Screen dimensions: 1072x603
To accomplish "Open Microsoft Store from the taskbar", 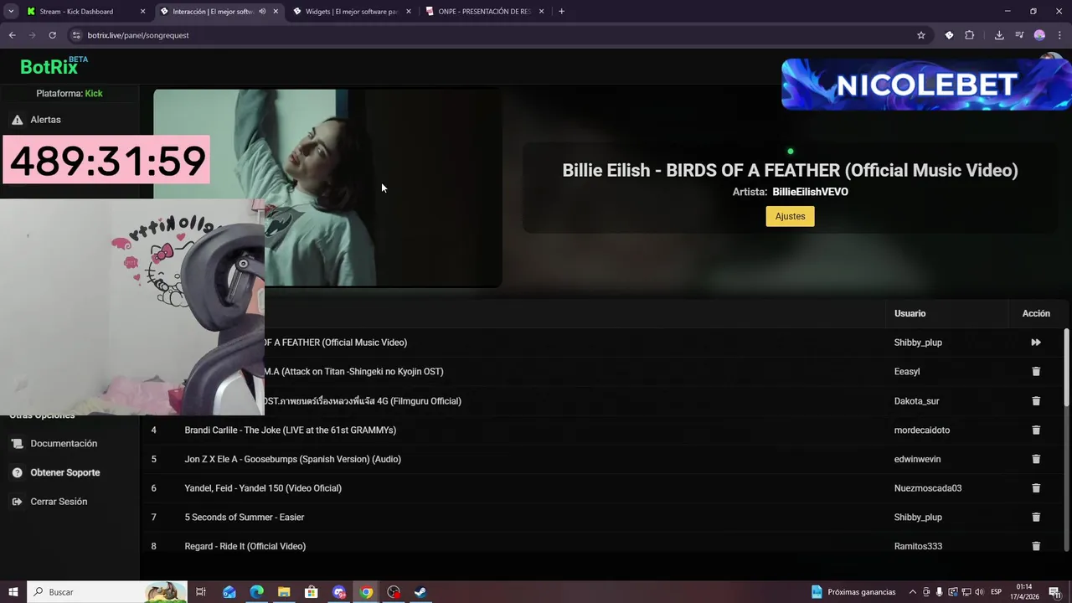I will pos(312,592).
